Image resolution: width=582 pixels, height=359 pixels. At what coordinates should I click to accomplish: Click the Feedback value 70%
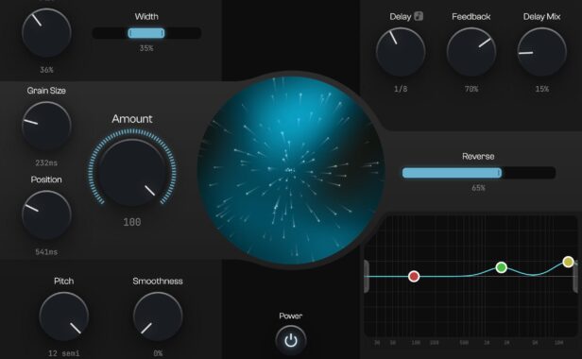471,89
